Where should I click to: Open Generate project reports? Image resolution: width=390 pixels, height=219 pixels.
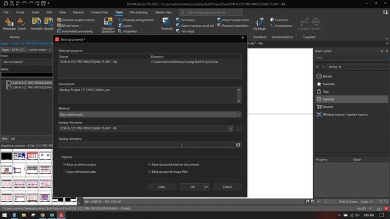point(77,20)
